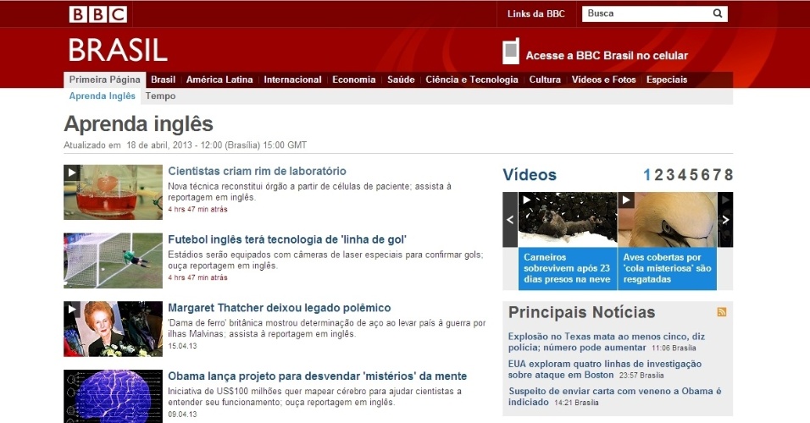Click the date 15.04.13
The height and width of the screenshot is (423, 810).
[182, 346]
